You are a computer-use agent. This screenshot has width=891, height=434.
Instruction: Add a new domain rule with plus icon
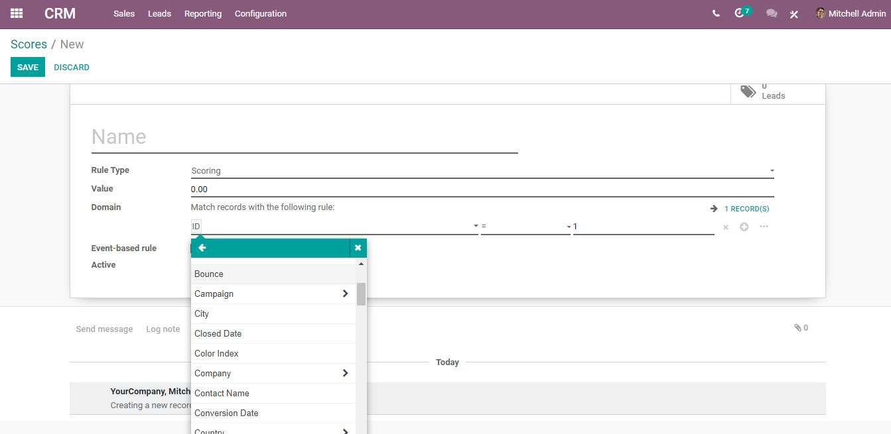click(x=744, y=227)
